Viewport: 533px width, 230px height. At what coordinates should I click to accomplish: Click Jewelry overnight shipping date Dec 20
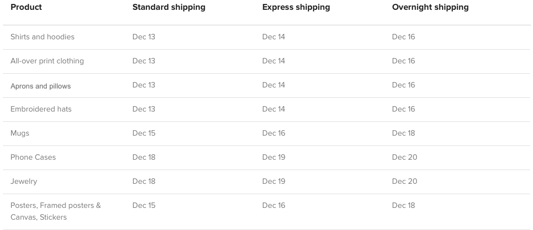coord(405,181)
